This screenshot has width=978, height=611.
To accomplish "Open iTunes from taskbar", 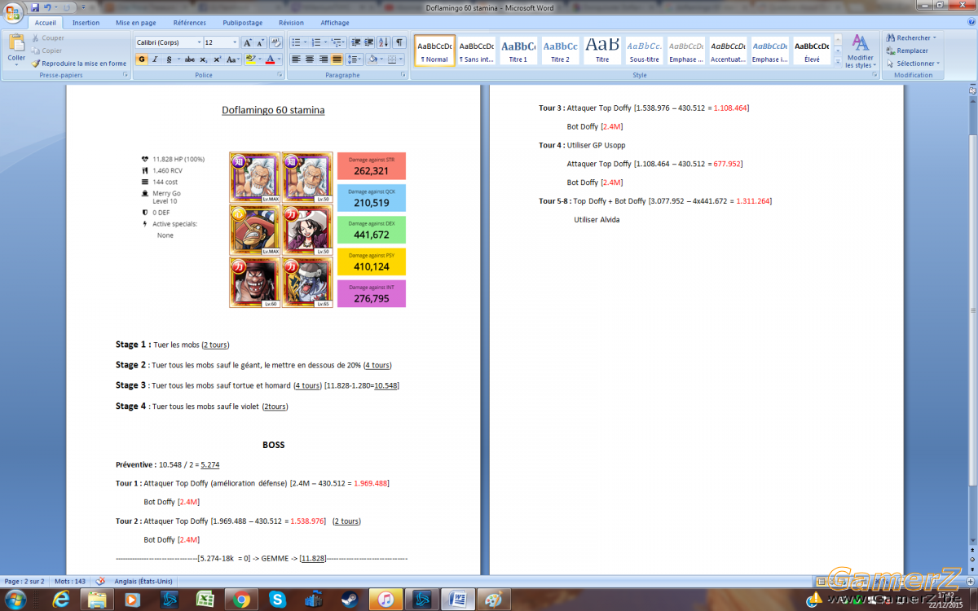I will coord(386,600).
